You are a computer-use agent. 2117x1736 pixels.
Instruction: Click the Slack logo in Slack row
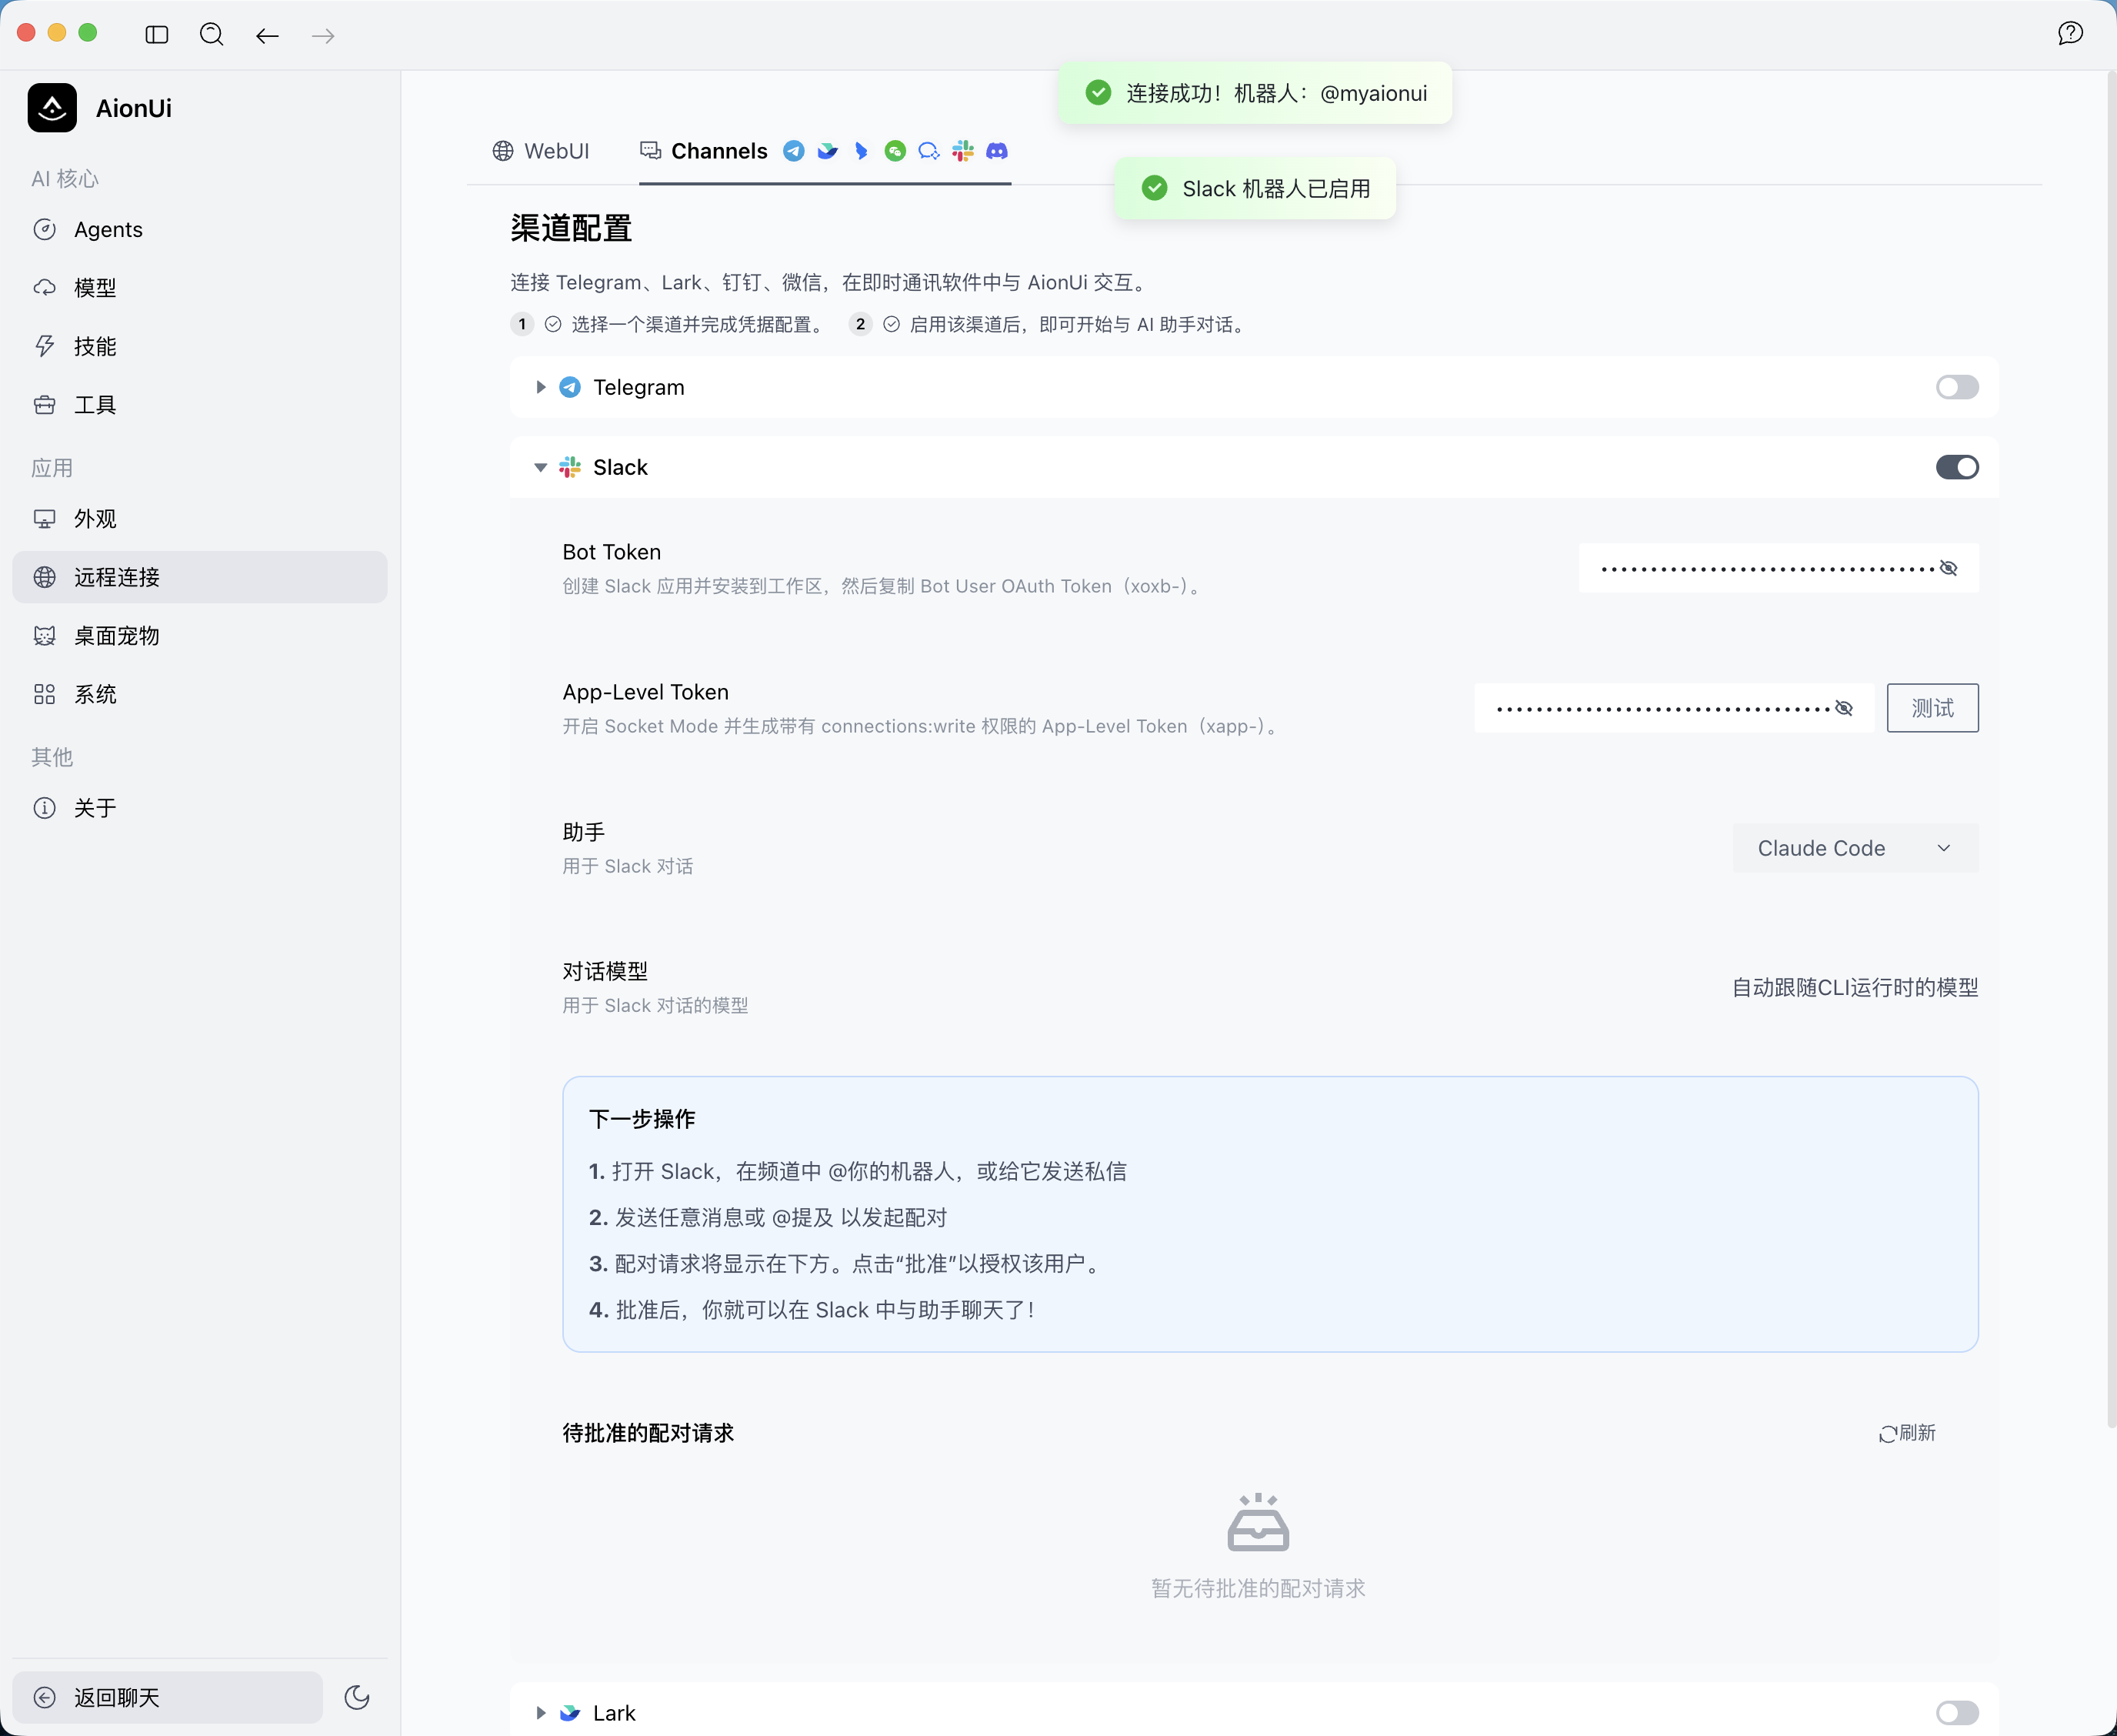(570, 467)
